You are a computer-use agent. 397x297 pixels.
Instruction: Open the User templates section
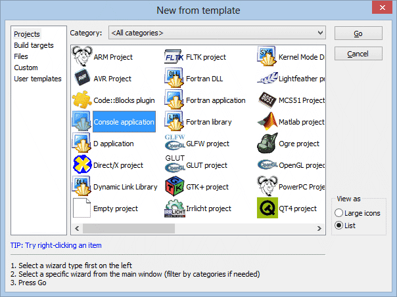(x=37, y=79)
